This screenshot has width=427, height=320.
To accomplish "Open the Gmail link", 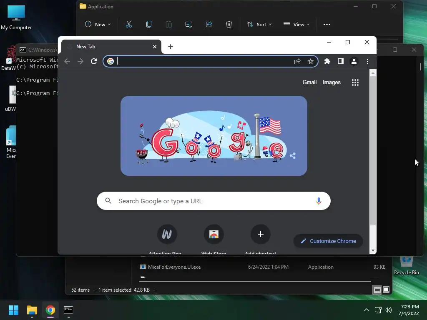I will 309,82.
